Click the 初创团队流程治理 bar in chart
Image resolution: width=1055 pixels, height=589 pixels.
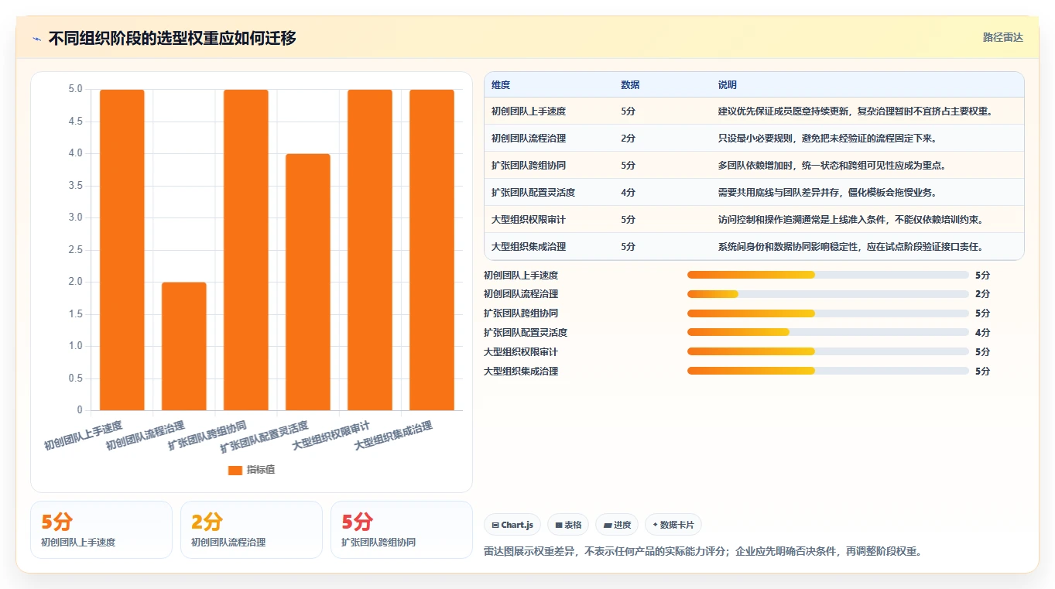tap(184, 346)
